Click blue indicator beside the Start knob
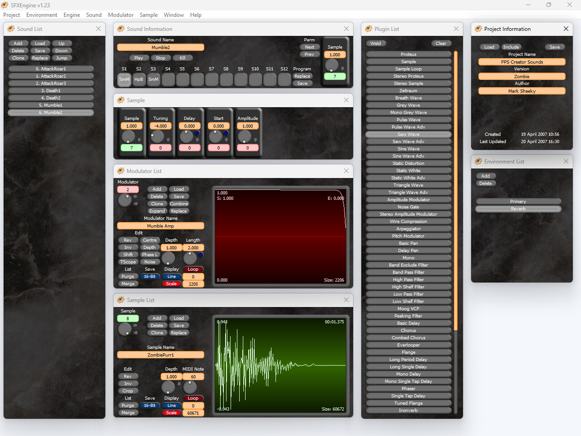This screenshot has height=436, width=581. pyautogui.click(x=226, y=133)
